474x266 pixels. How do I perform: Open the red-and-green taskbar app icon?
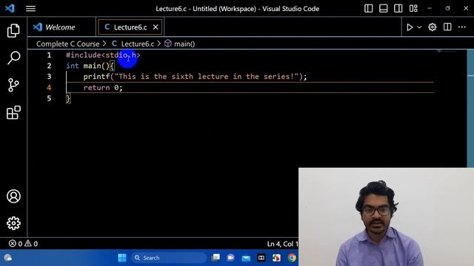pyautogui.click(x=276, y=258)
